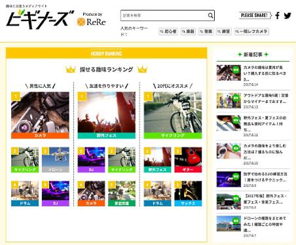Click the 探せる趣味ランキング heading
This screenshot has height=245, width=296.
[107, 69]
